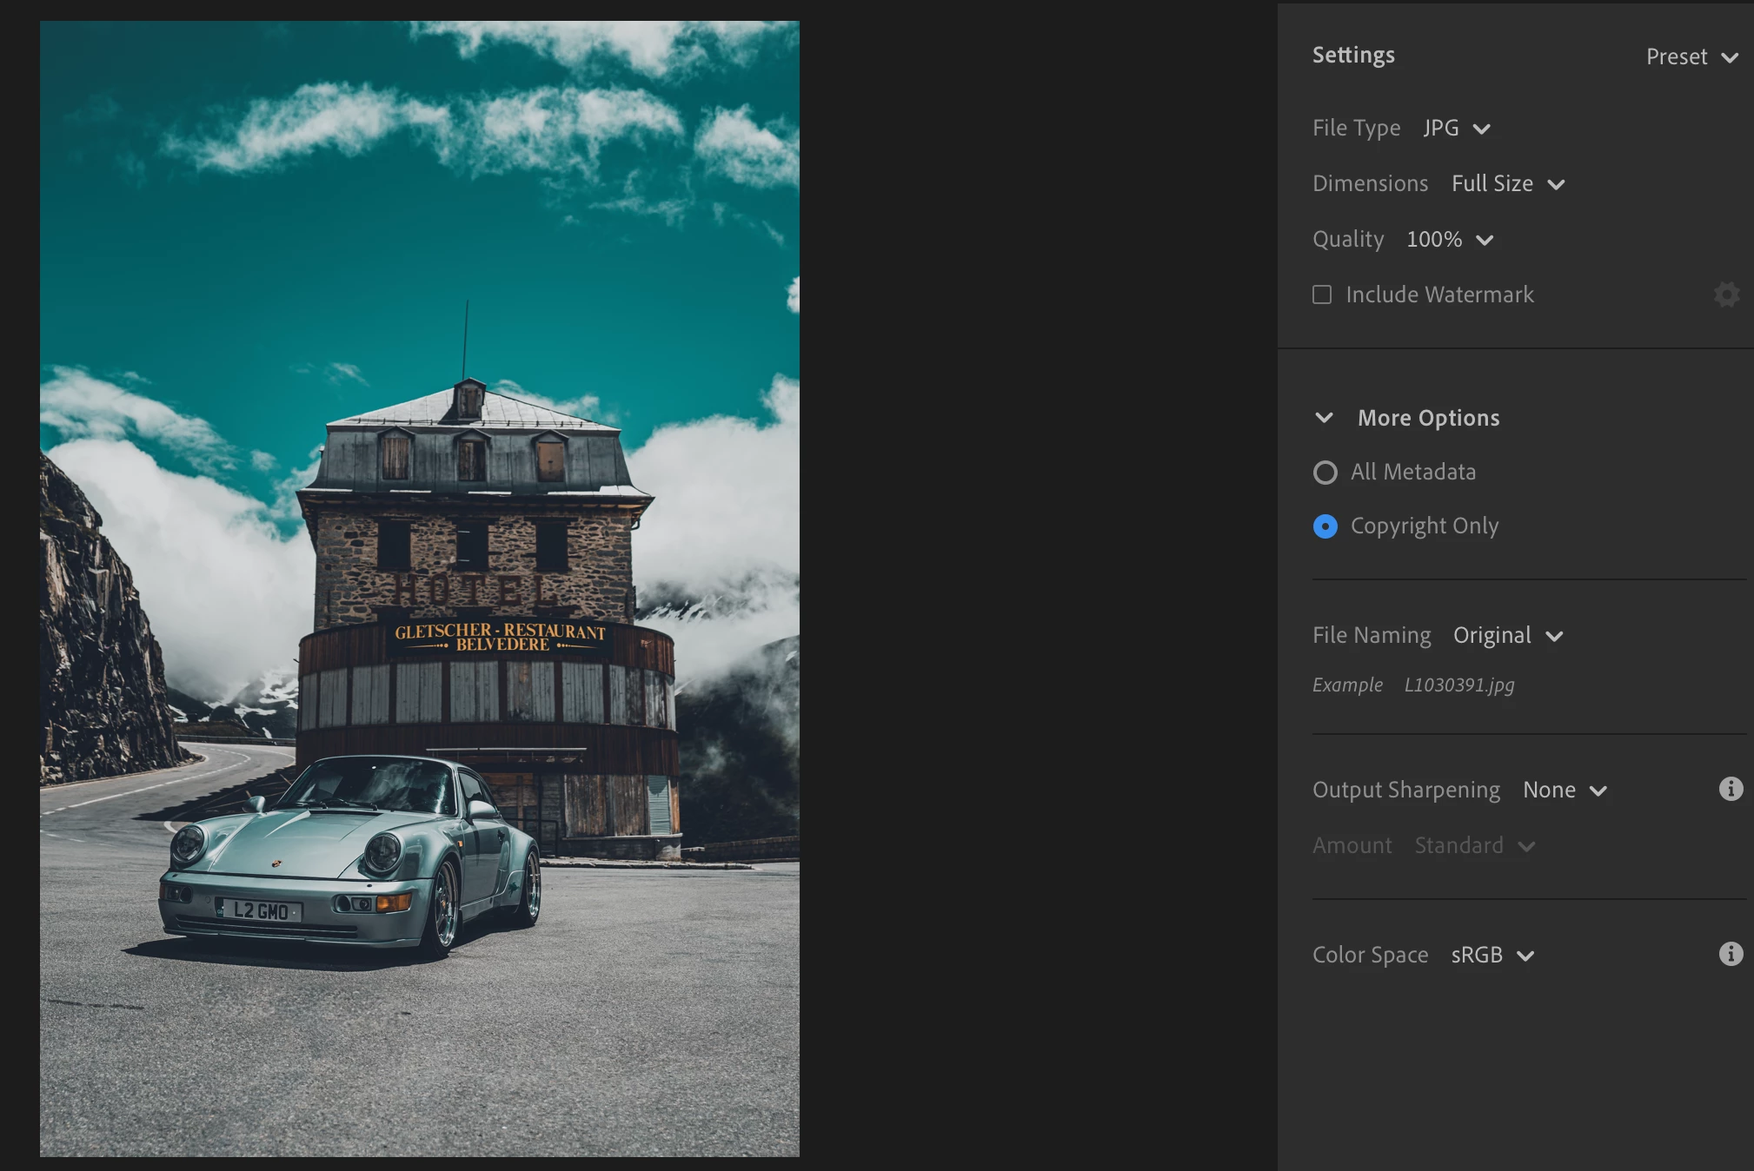Click the Include Watermark label text
1754x1171 pixels.
(x=1439, y=294)
